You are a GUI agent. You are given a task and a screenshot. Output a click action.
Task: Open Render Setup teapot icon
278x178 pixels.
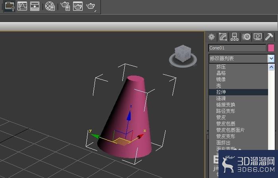pos(65,6)
